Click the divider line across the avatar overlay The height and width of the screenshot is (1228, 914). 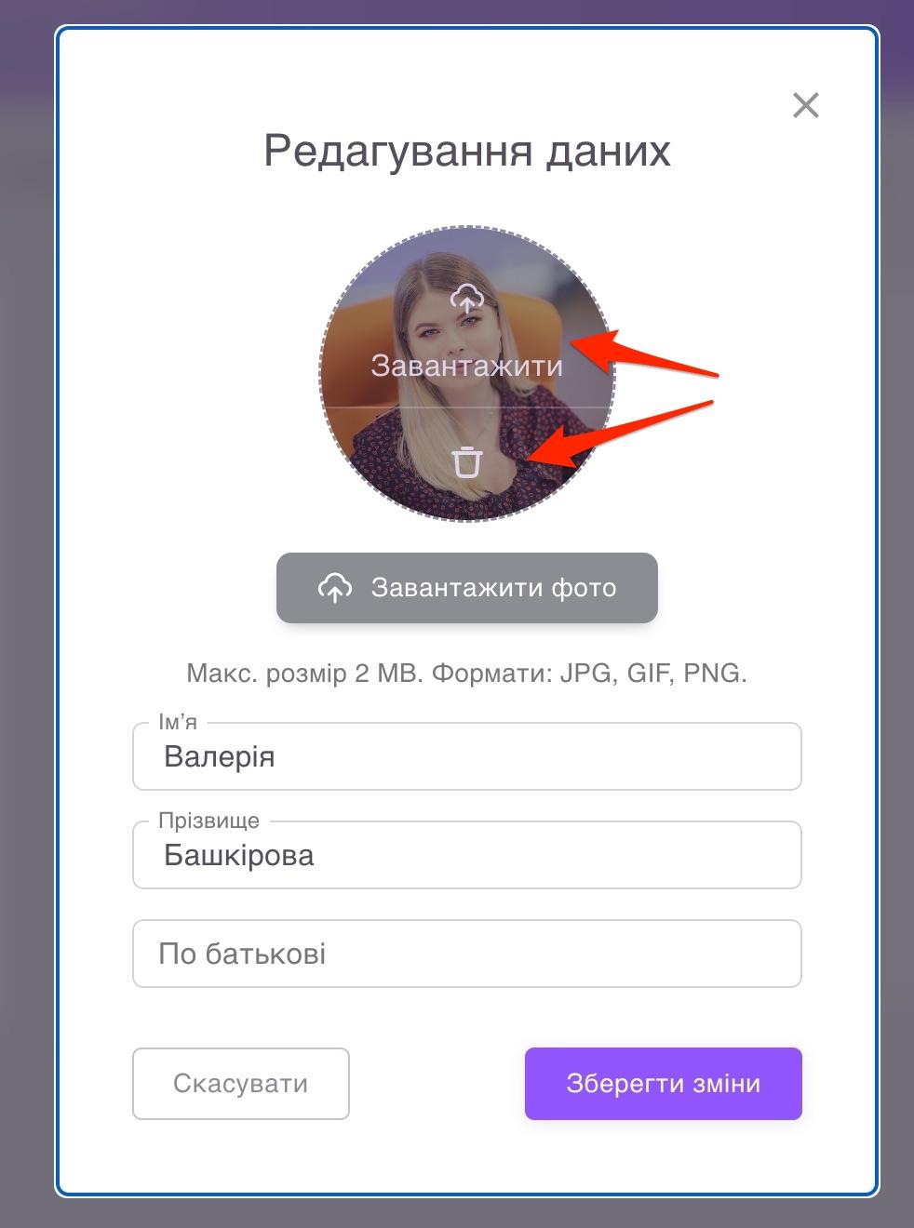point(467,407)
